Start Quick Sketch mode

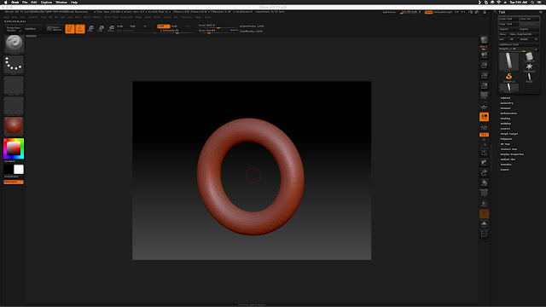(x=55, y=29)
